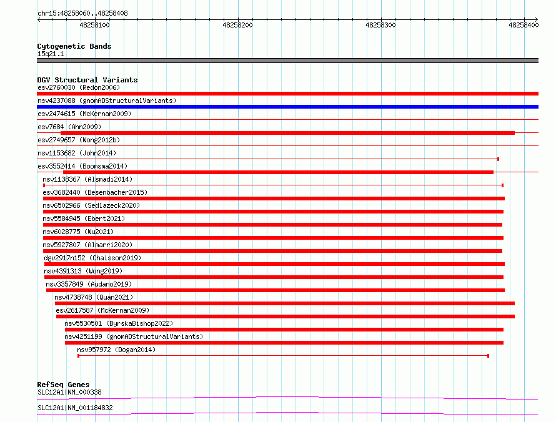Open SLC12A1|NM_000338 gene label
This screenshot has width=556, height=422.
[69, 392]
